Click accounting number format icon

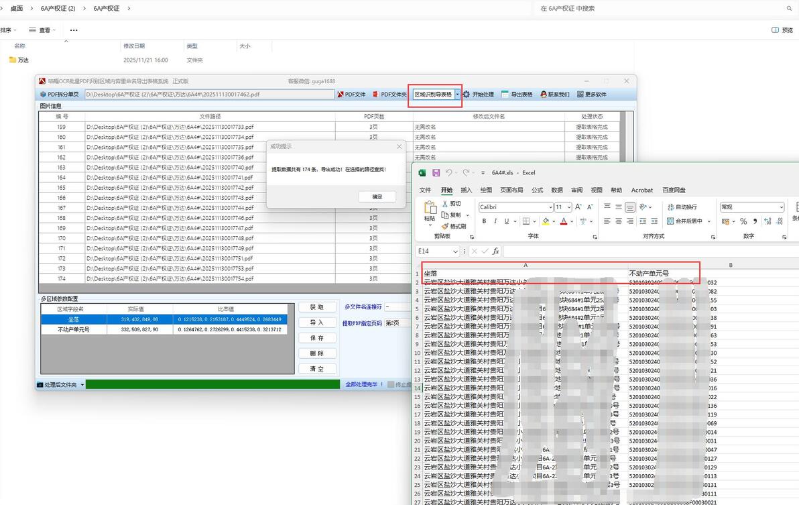(725, 221)
